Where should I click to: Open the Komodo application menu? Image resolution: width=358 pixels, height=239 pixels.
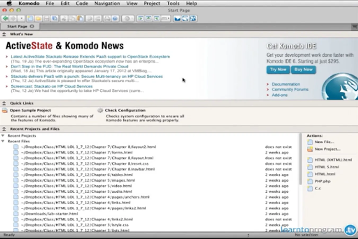pyautogui.click(x=29, y=3)
